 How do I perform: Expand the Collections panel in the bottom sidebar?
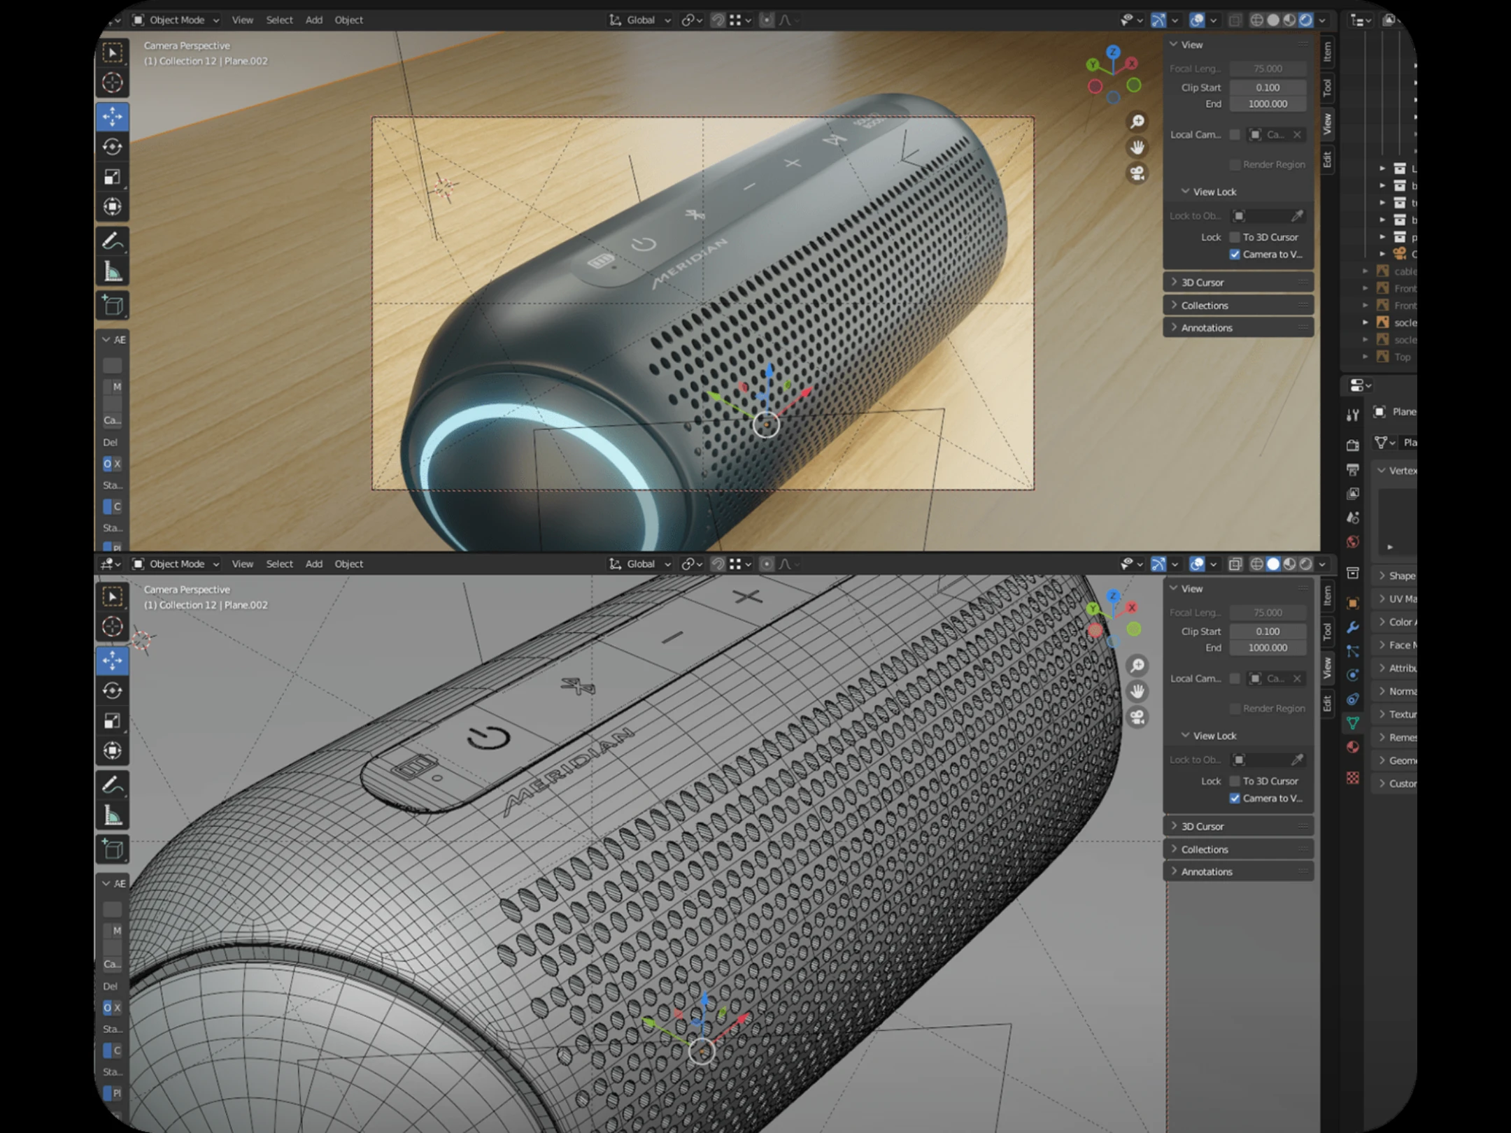tap(1204, 849)
